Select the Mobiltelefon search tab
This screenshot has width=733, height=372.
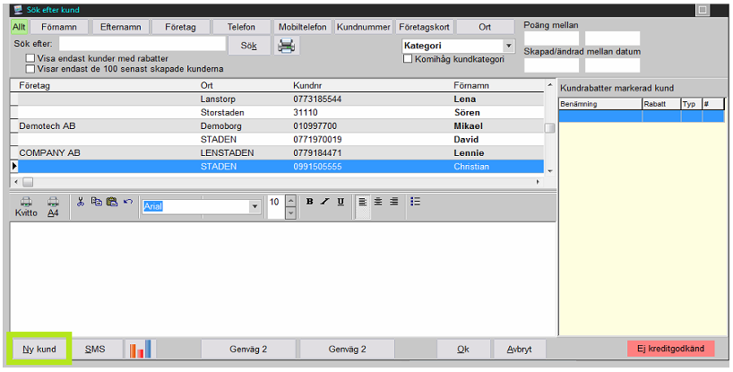click(x=301, y=27)
